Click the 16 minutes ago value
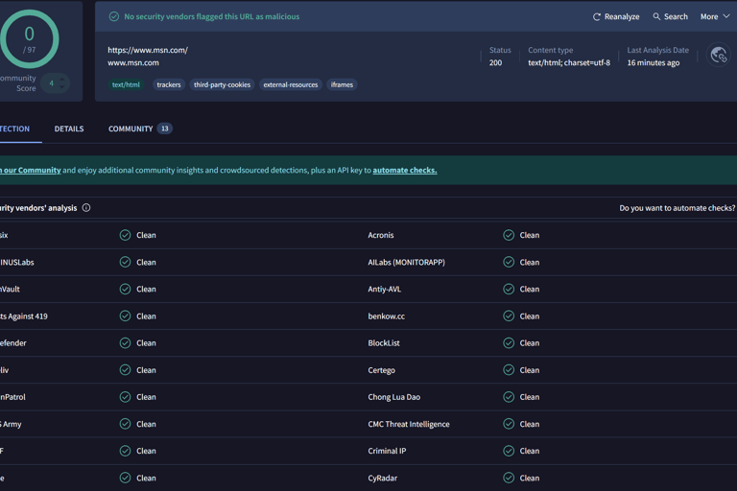The width and height of the screenshot is (737, 491). [653, 62]
